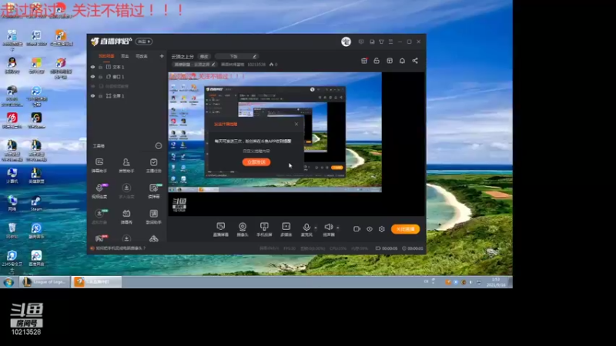Select the streaming app taskbar item
The image size is (616, 346).
[x=96, y=281]
